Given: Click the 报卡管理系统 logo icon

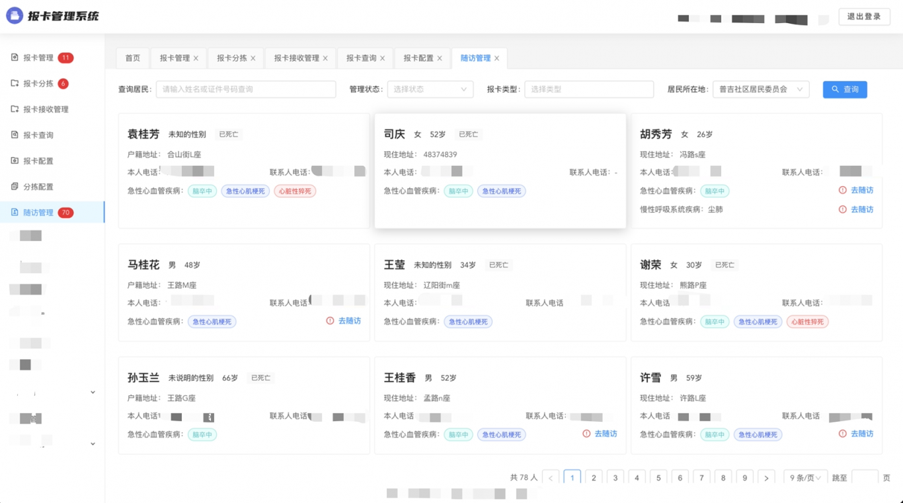Looking at the screenshot, I should [x=15, y=16].
